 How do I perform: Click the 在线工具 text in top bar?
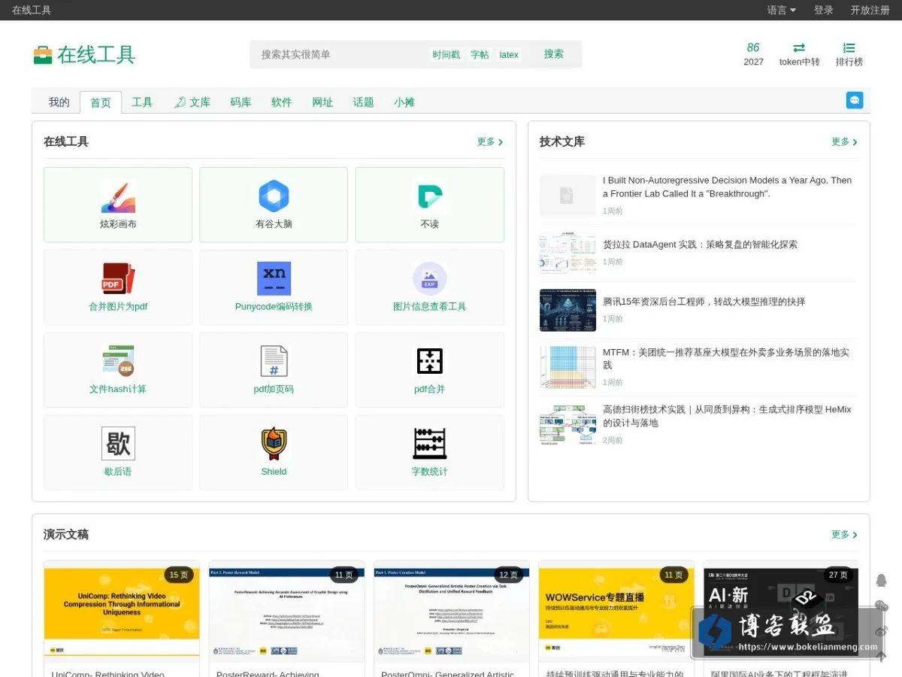coord(32,10)
